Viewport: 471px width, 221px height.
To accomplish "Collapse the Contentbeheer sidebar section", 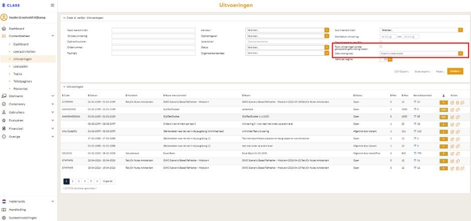I will (x=53, y=36).
